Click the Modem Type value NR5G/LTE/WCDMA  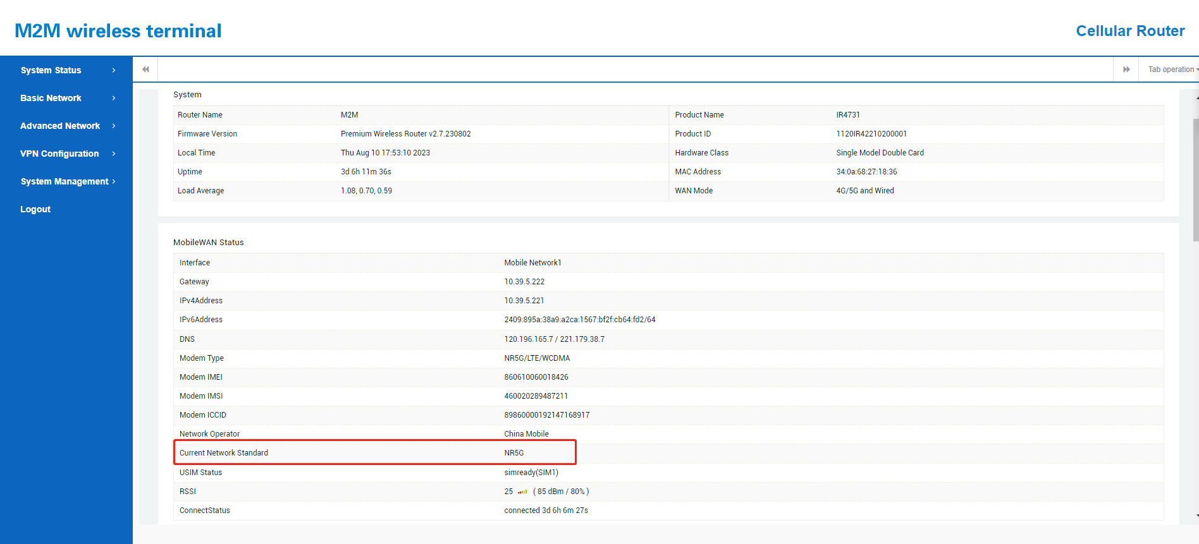point(537,358)
